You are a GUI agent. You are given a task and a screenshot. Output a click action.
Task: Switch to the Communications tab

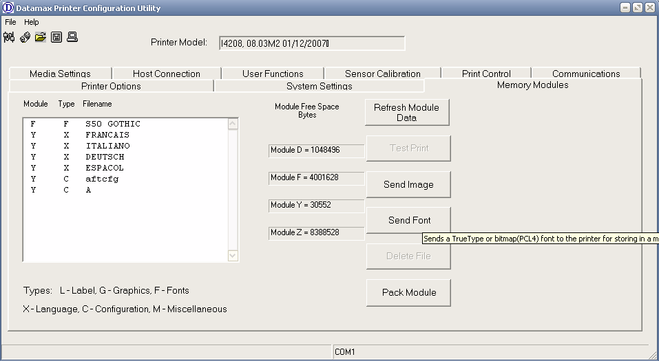click(586, 74)
